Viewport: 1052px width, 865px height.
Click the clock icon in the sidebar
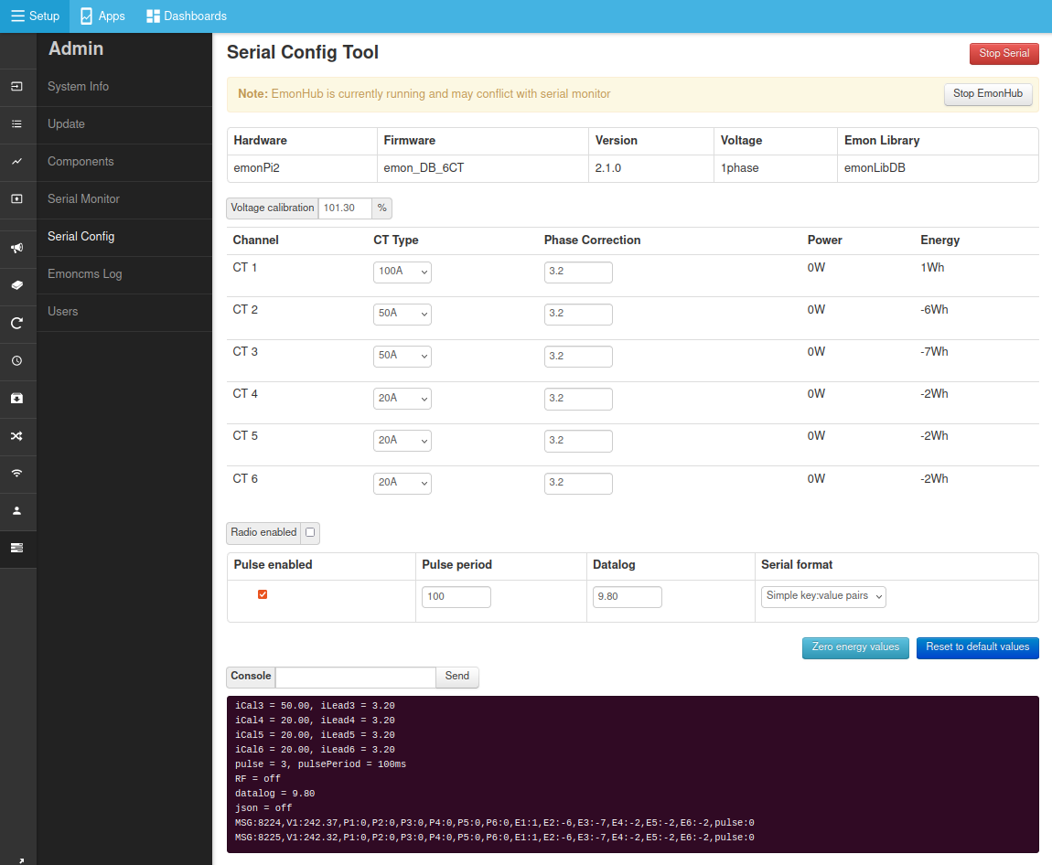[16, 361]
